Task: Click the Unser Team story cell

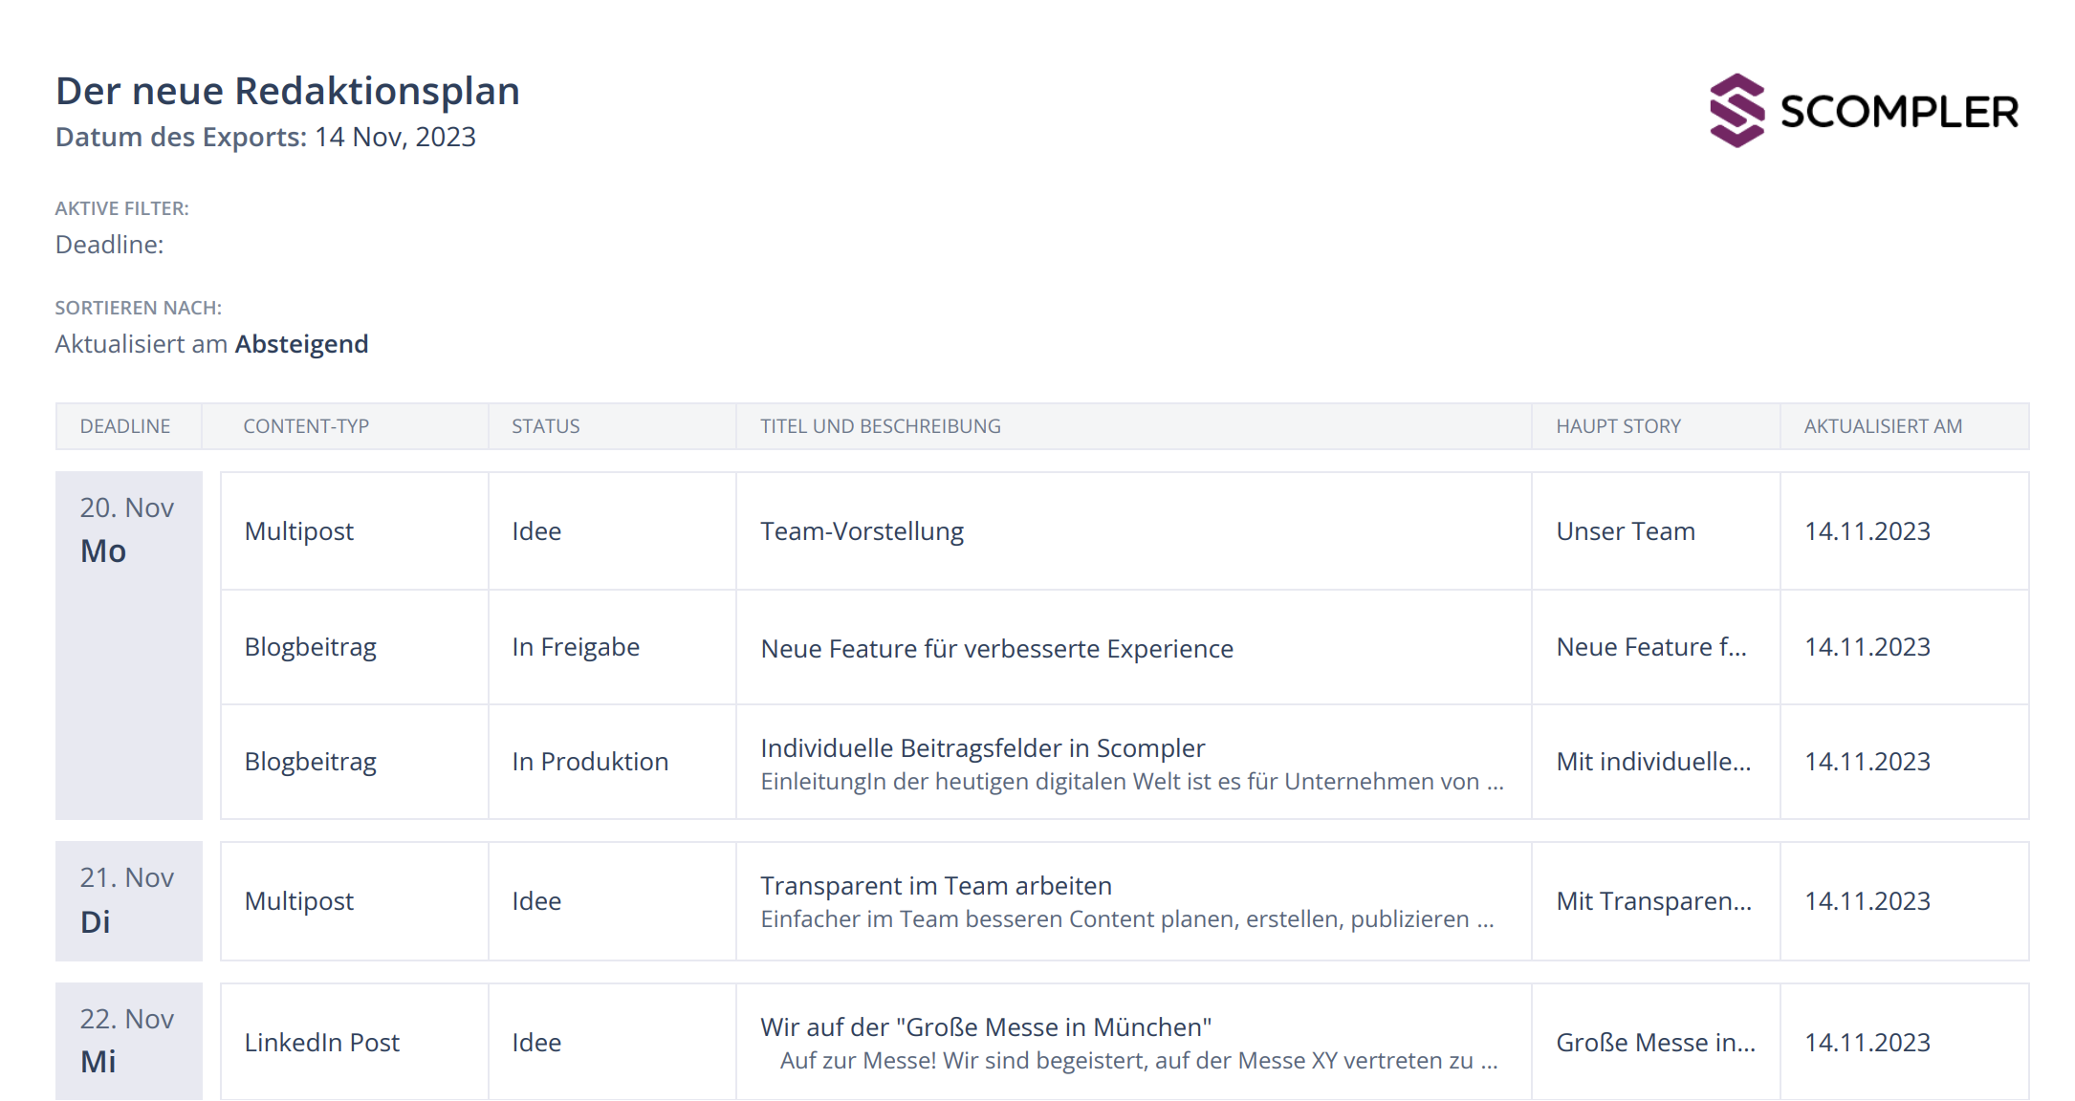Action: coord(1626,531)
